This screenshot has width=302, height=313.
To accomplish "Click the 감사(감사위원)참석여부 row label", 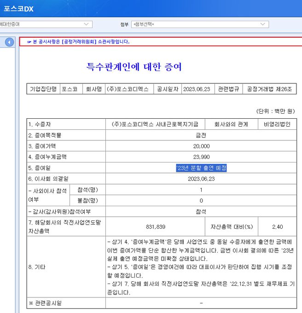I will point(60,212).
